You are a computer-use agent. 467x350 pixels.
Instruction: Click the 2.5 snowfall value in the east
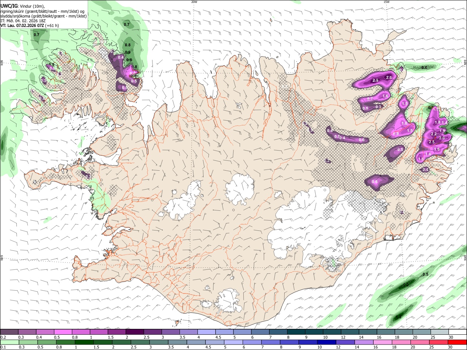click(432, 142)
